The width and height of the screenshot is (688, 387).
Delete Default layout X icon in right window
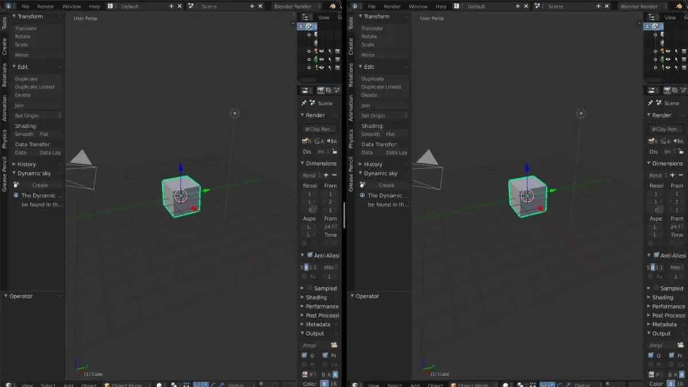tap(526, 6)
